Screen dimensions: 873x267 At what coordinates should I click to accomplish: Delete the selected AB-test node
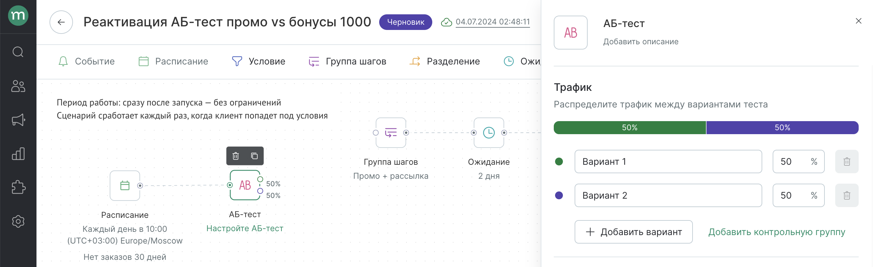[236, 156]
